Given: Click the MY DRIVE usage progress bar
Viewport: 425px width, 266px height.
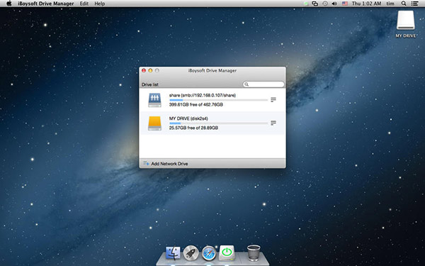Looking at the screenshot, I should (218, 123).
